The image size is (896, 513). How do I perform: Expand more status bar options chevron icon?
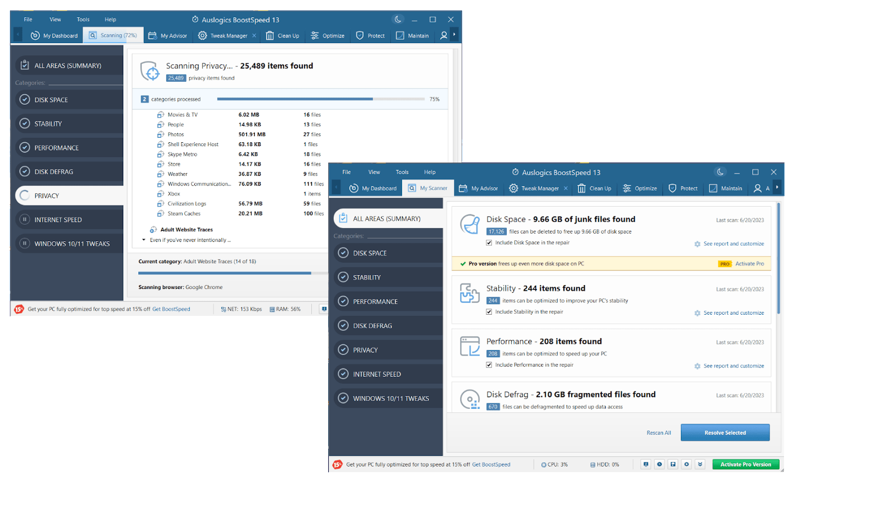[700, 464]
